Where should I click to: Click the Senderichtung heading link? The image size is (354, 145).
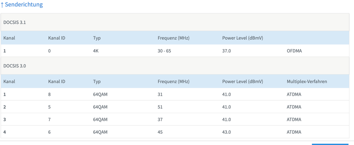tap(24, 5)
